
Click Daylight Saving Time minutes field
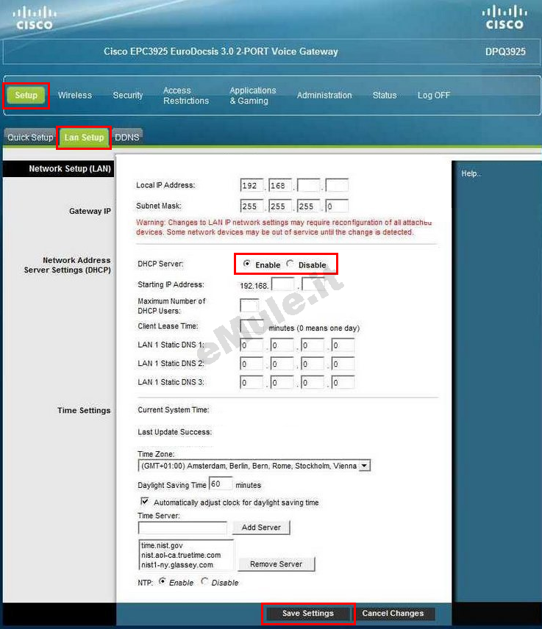221,484
